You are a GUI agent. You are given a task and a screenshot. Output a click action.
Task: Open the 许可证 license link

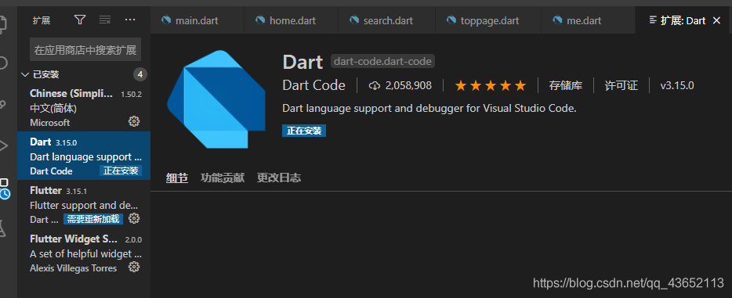(621, 86)
